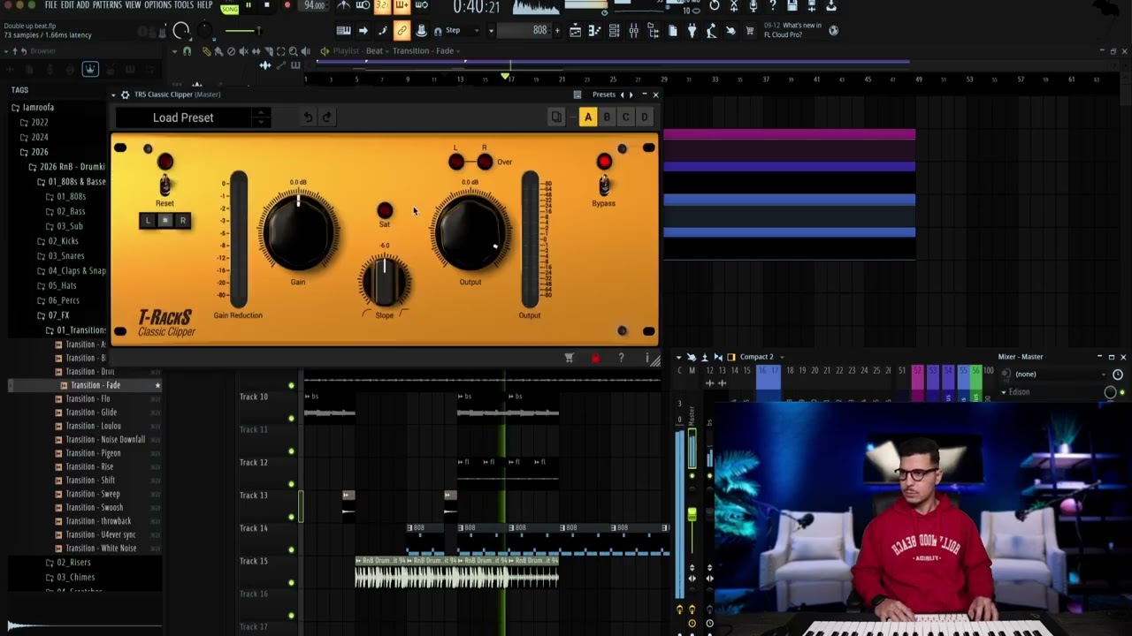Image resolution: width=1132 pixels, height=636 pixels.
Task: Select the L channel mode button
Action: (148, 220)
